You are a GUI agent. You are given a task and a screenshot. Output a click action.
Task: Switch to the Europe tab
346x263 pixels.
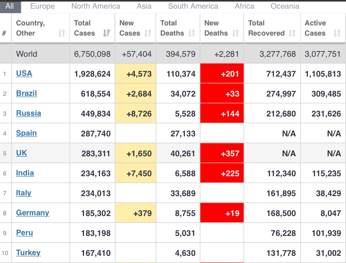[43, 6]
